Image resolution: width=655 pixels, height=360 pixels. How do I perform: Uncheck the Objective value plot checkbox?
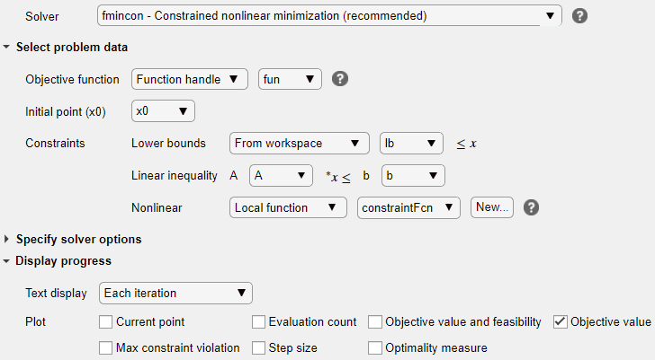pyautogui.click(x=560, y=321)
